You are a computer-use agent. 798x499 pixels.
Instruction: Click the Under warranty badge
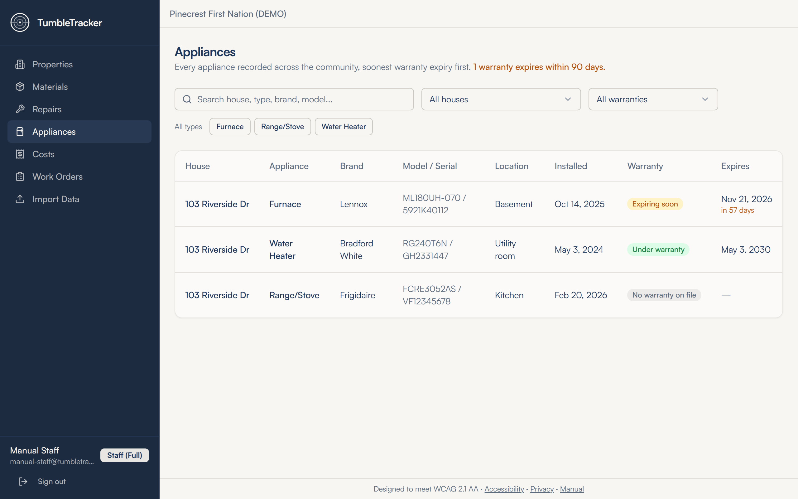[658, 249]
